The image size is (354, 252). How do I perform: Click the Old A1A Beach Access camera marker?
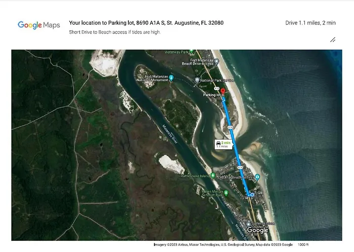257,177
